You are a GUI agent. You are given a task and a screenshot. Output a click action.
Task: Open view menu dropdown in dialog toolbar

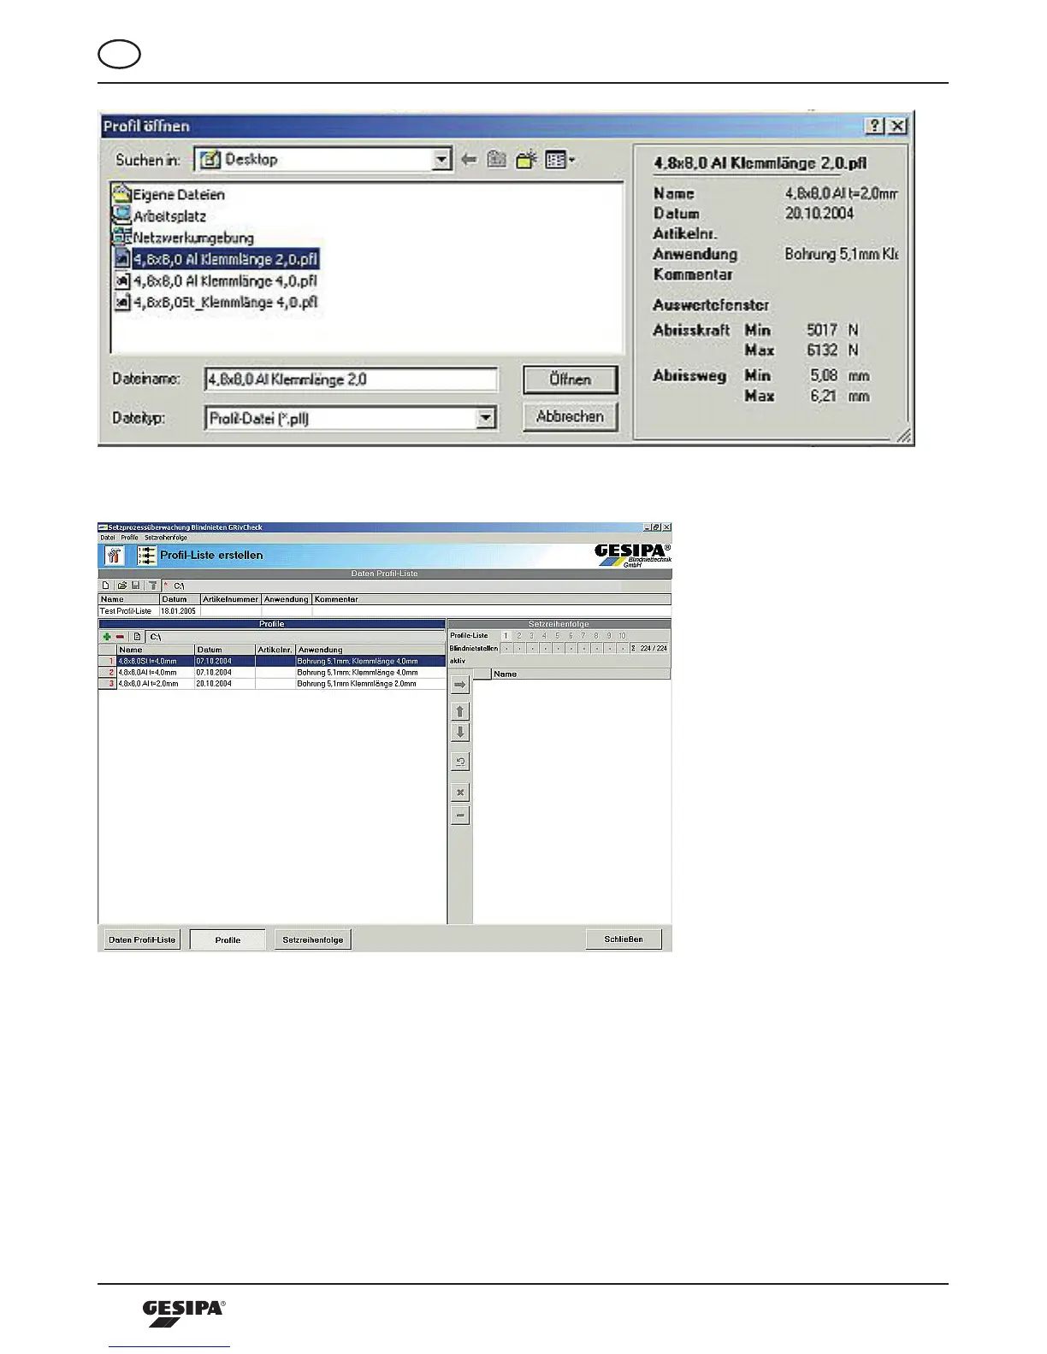click(560, 160)
